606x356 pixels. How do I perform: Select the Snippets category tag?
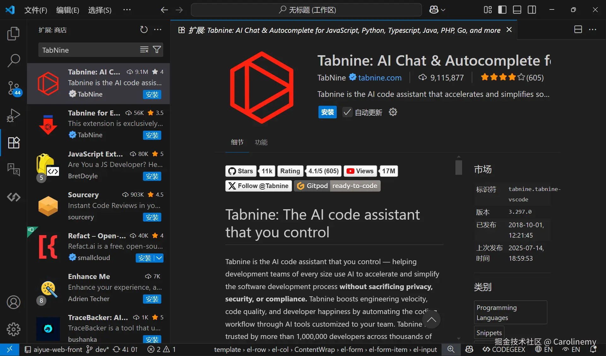click(x=489, y=333)
